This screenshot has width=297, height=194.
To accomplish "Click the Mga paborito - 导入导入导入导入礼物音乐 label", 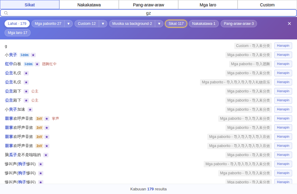I will click(236, 82).
